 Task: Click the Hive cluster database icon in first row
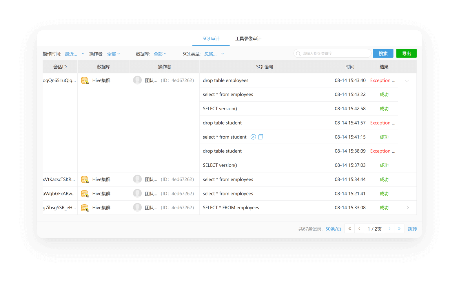(x=85, y=80)
